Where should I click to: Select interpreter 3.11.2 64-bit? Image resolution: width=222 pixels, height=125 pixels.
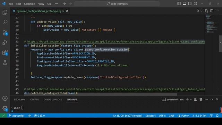click(199, 116)
